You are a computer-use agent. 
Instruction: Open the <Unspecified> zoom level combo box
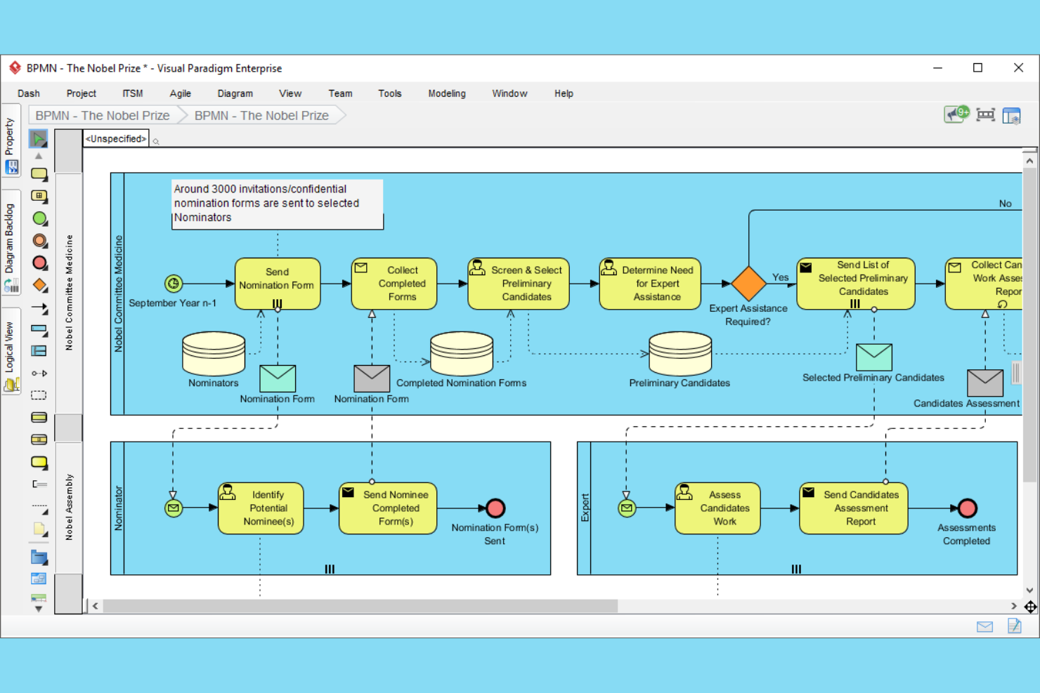click(115, 138)
